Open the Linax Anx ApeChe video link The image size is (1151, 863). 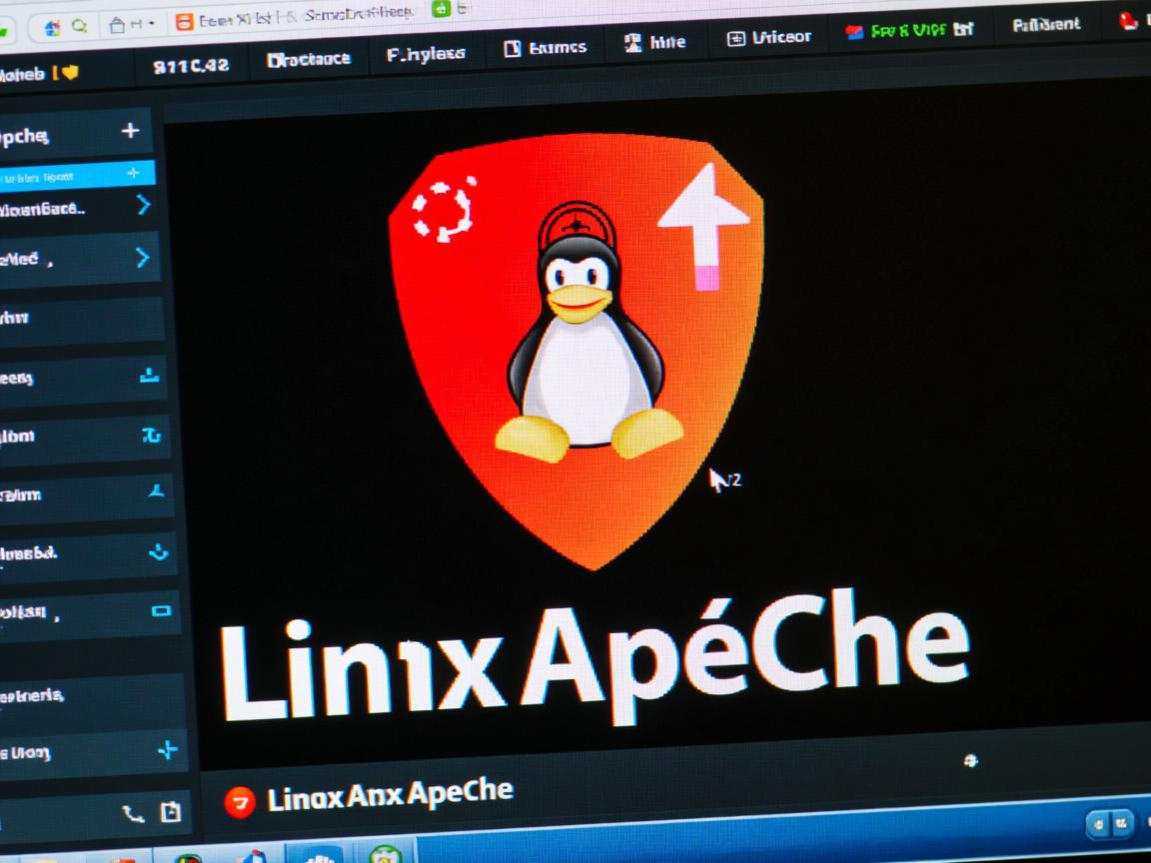click(x=390, y=790)
